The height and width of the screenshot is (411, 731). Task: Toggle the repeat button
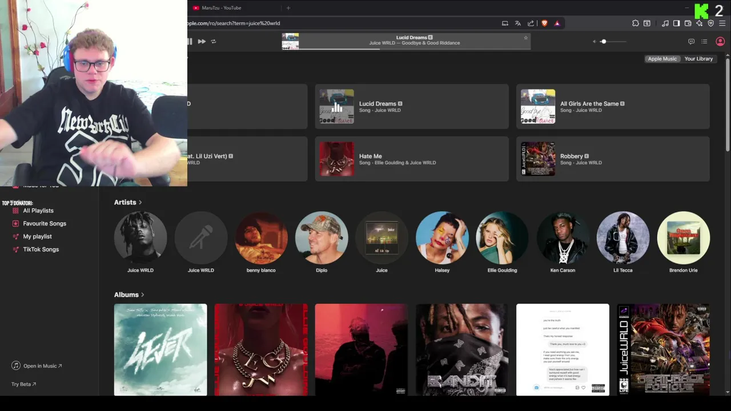coord(214,41)
